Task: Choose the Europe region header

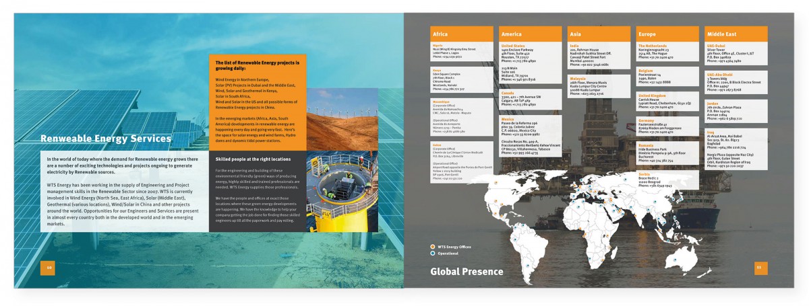Action: tap(667, 34)
